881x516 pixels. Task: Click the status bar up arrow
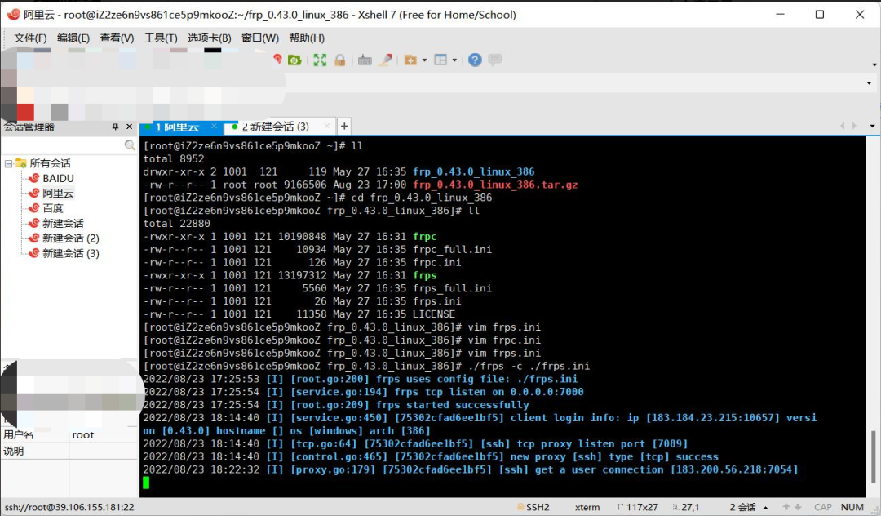coord(786,507)
